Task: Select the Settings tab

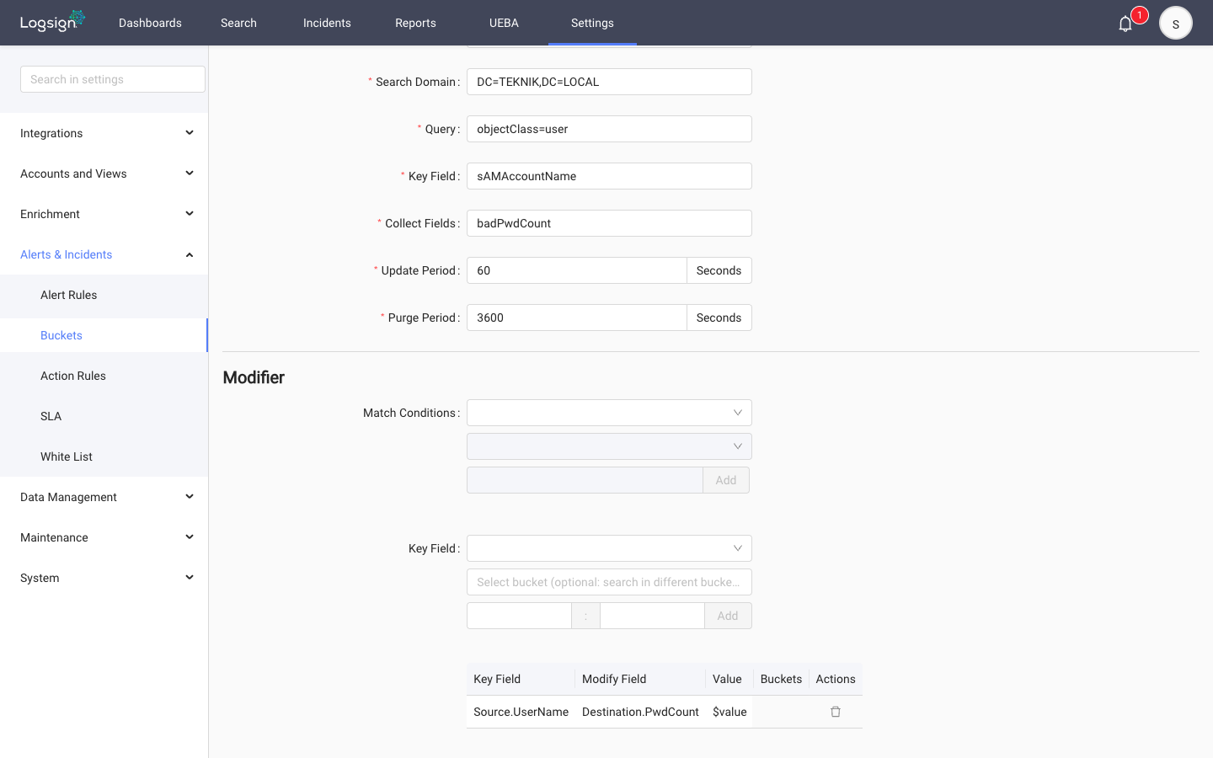Action: [x=592, y=23]
